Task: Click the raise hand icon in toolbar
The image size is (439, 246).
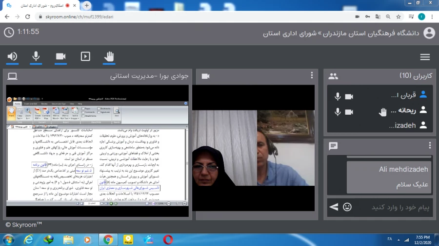Action: [x=109, y=56]
